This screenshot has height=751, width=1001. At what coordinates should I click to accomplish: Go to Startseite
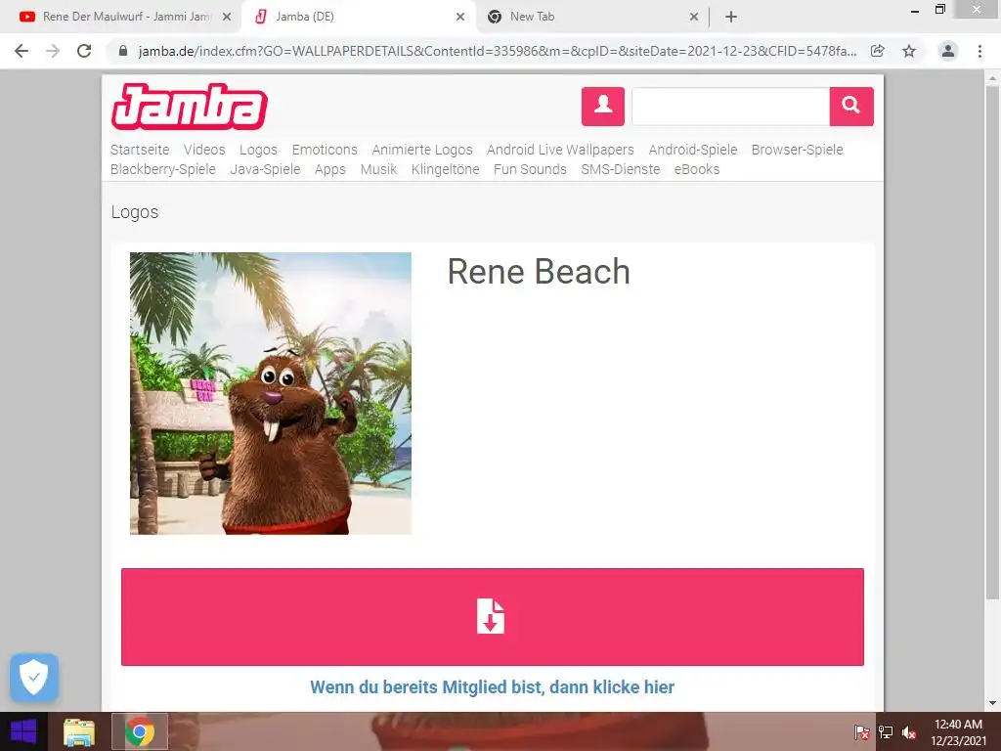[140, 150]
